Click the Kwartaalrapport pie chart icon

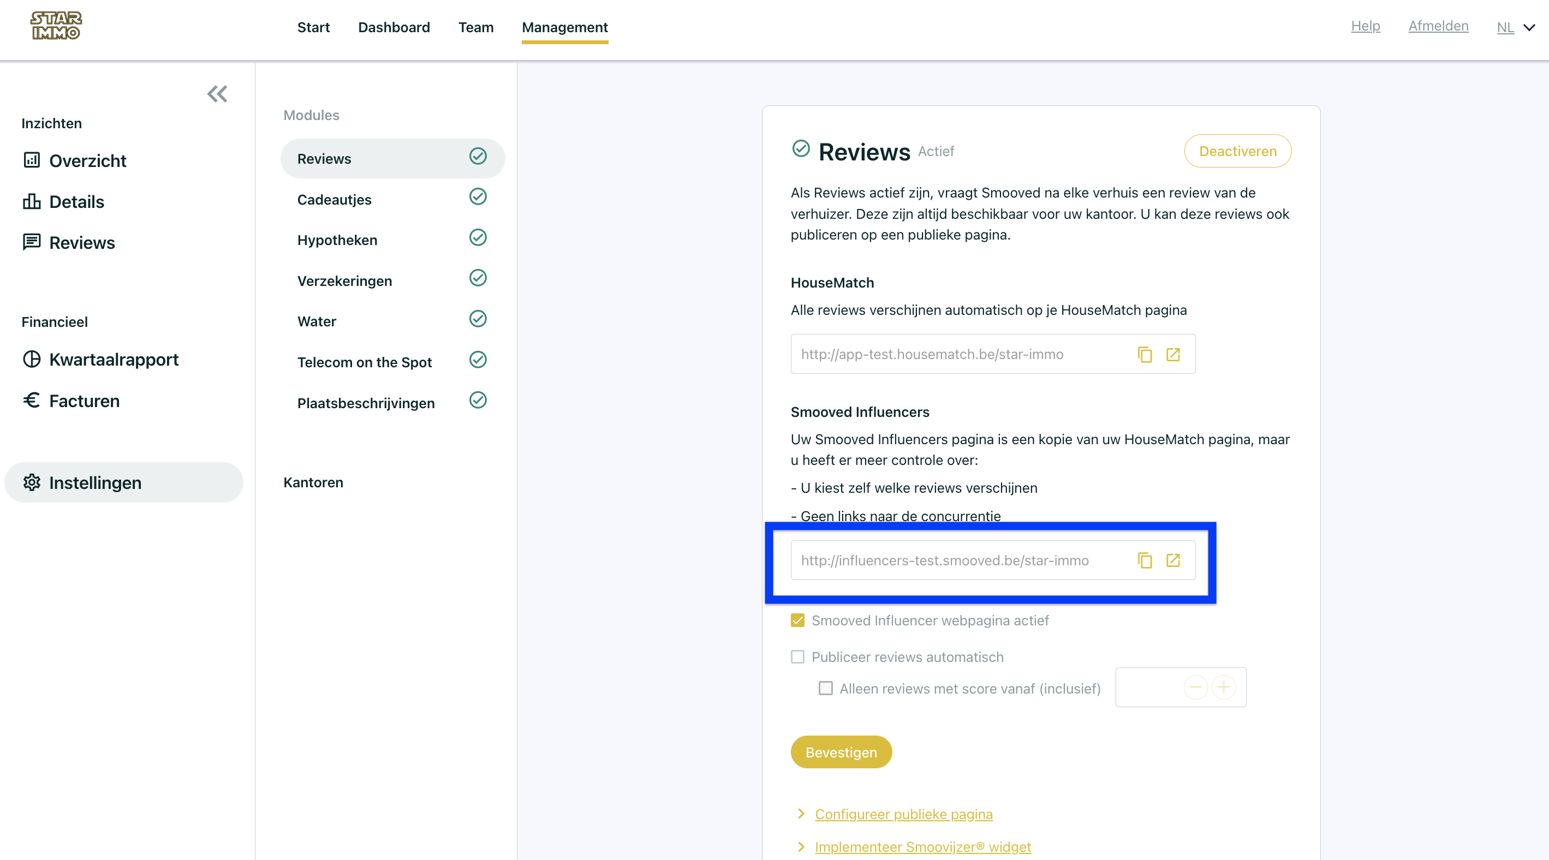coord(31,359)
